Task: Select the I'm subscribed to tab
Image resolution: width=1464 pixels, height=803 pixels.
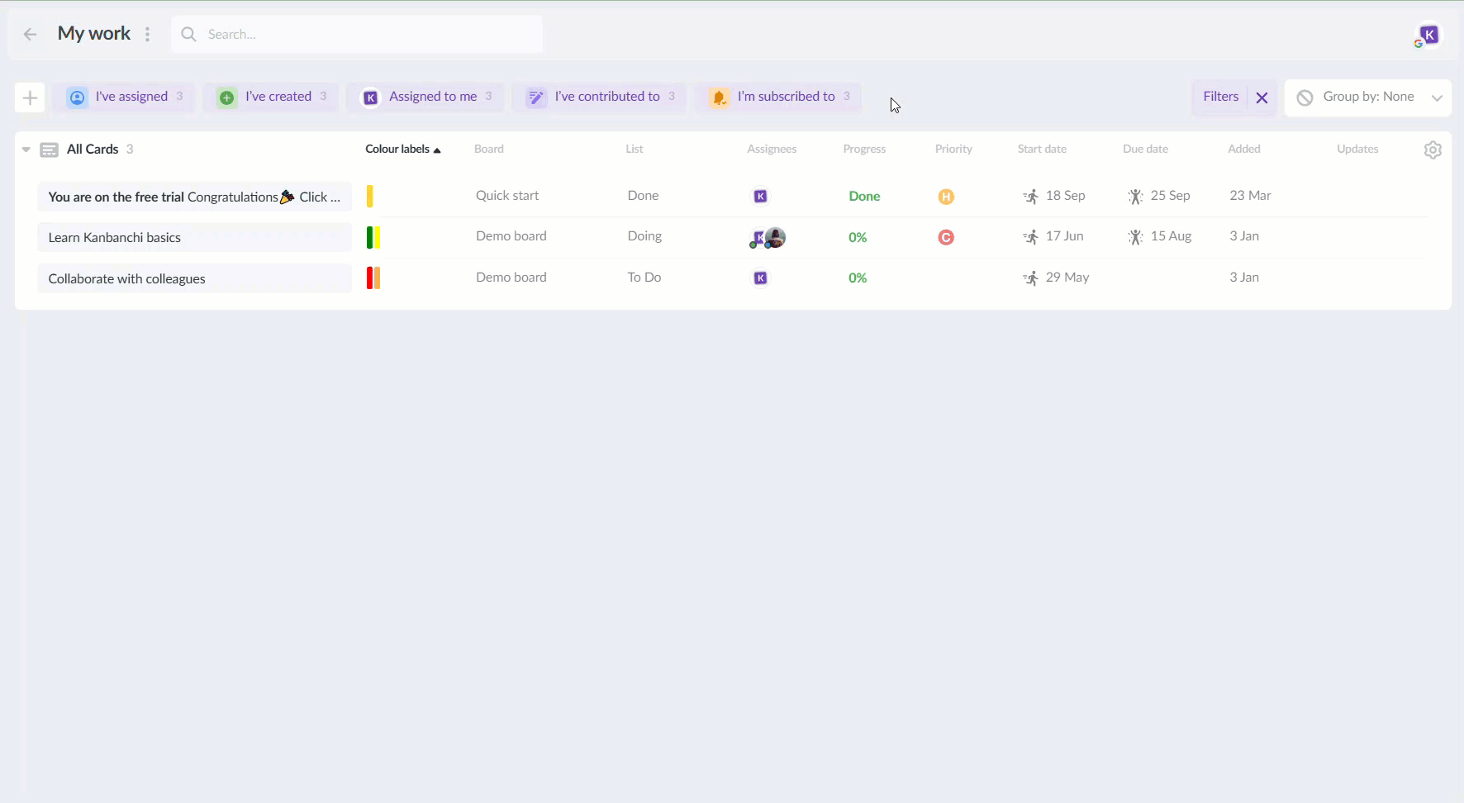Action: click(778, 97)
